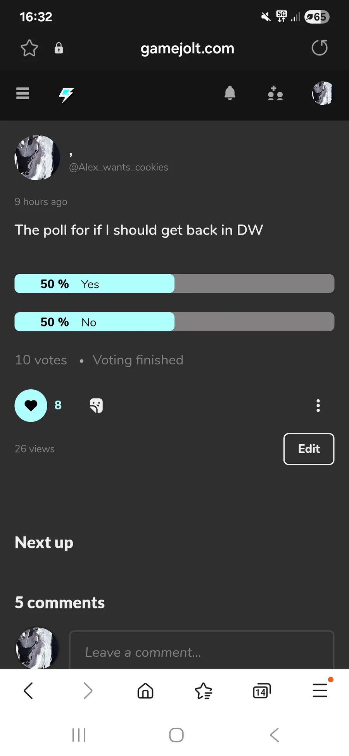Open the friends list icon
Viewport: 349px width, 756px height.
pos(275,93)
